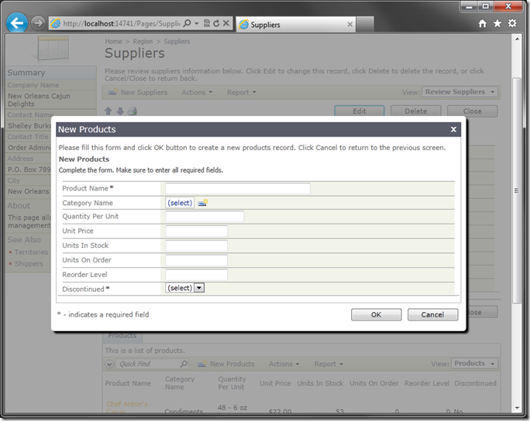Open the Shippers link under See Also
The height and width of the screenshot is (421, 530).
(x=29, y=263)
